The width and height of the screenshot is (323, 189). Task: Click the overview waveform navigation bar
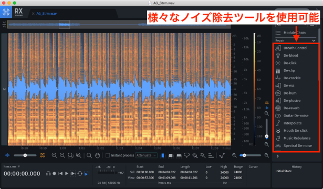pyautogui.click(x=119, y=25)
